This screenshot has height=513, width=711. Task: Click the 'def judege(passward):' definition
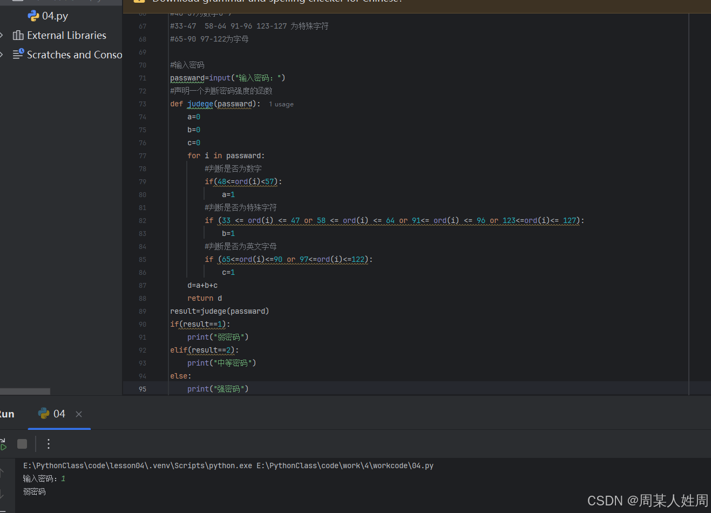[x=215, y=104]
